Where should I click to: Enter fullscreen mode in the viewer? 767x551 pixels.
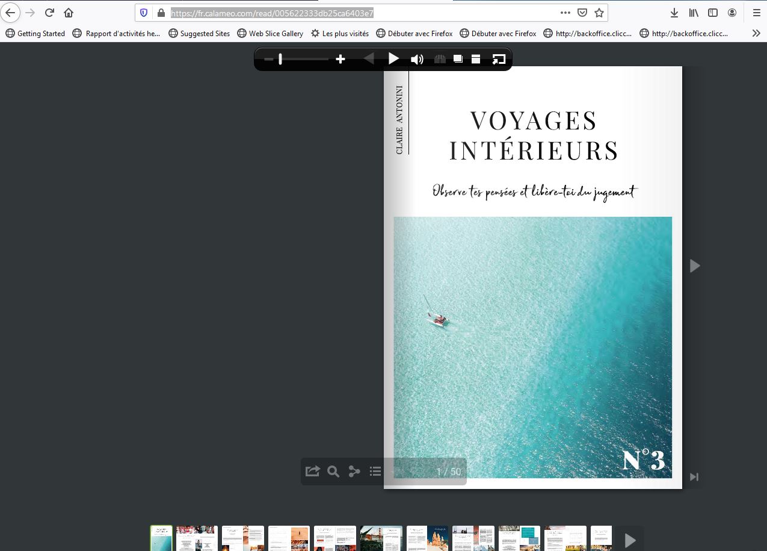(x=499, y=59)
